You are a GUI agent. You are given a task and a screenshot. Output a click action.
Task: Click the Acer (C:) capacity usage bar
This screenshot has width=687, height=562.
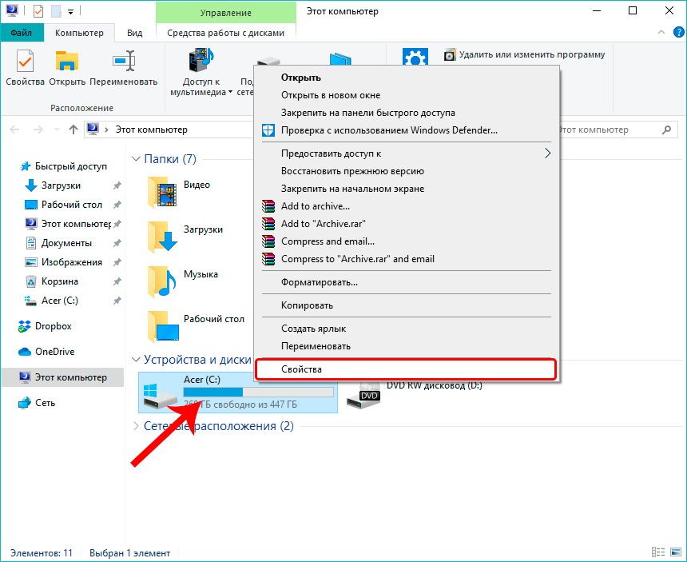click(258, 392)
